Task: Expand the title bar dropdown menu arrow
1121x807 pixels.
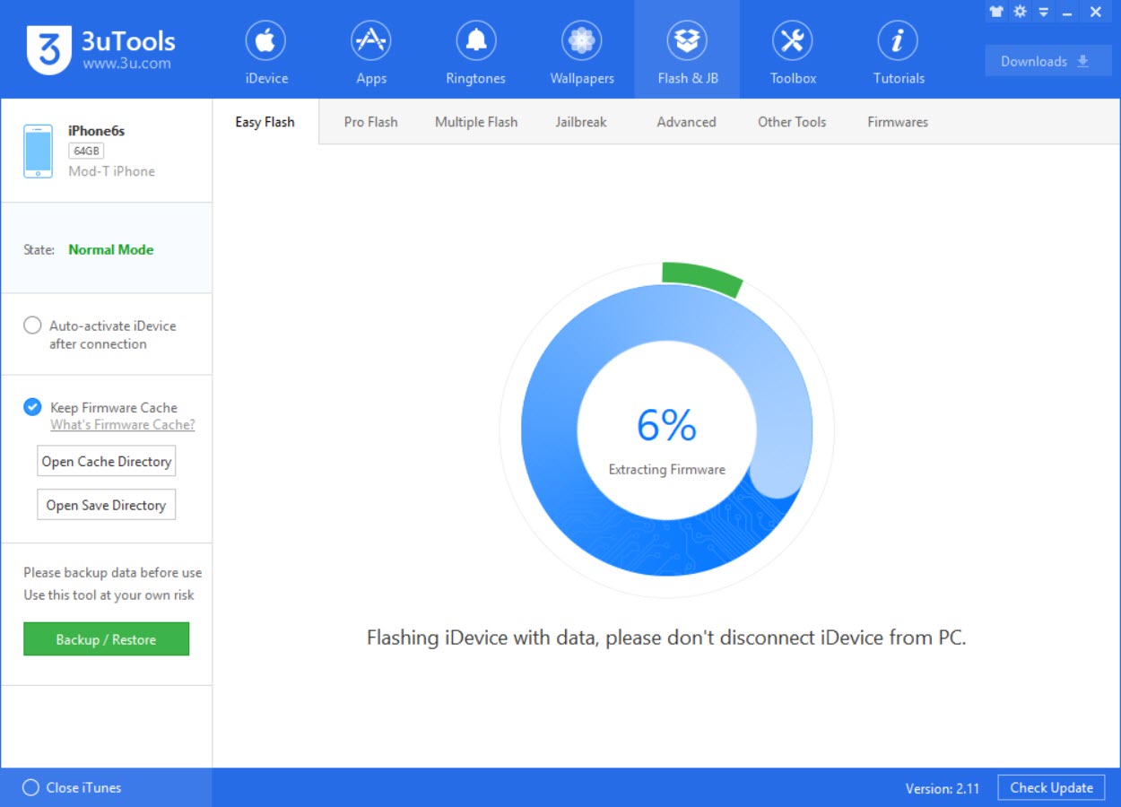Action: pos(1043,13)
